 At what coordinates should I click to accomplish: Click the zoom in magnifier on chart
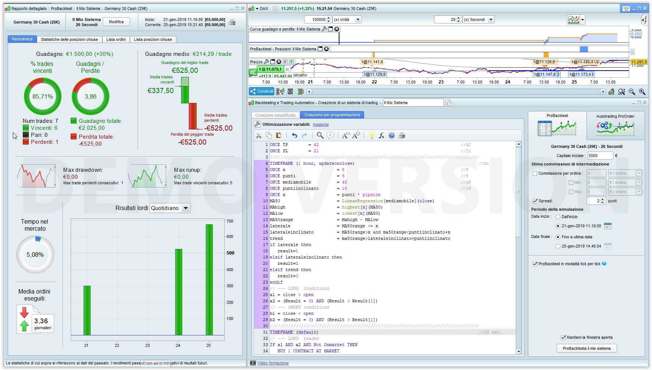[x=642, y=92]
